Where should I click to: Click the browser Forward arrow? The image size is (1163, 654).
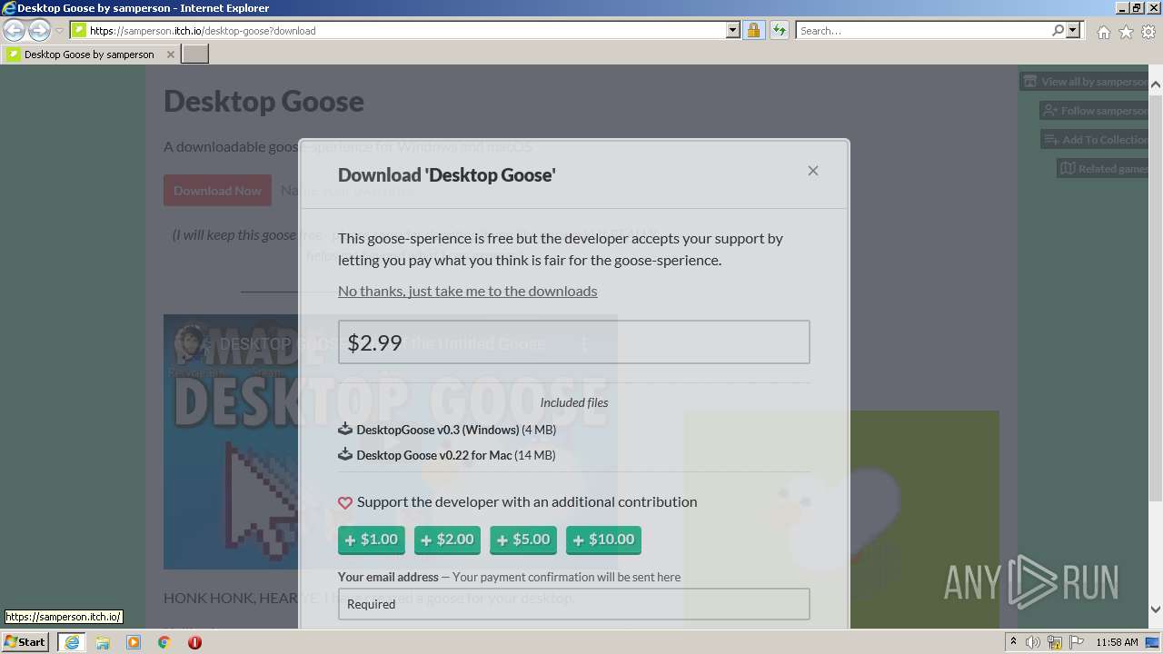(x=39, y=30)
